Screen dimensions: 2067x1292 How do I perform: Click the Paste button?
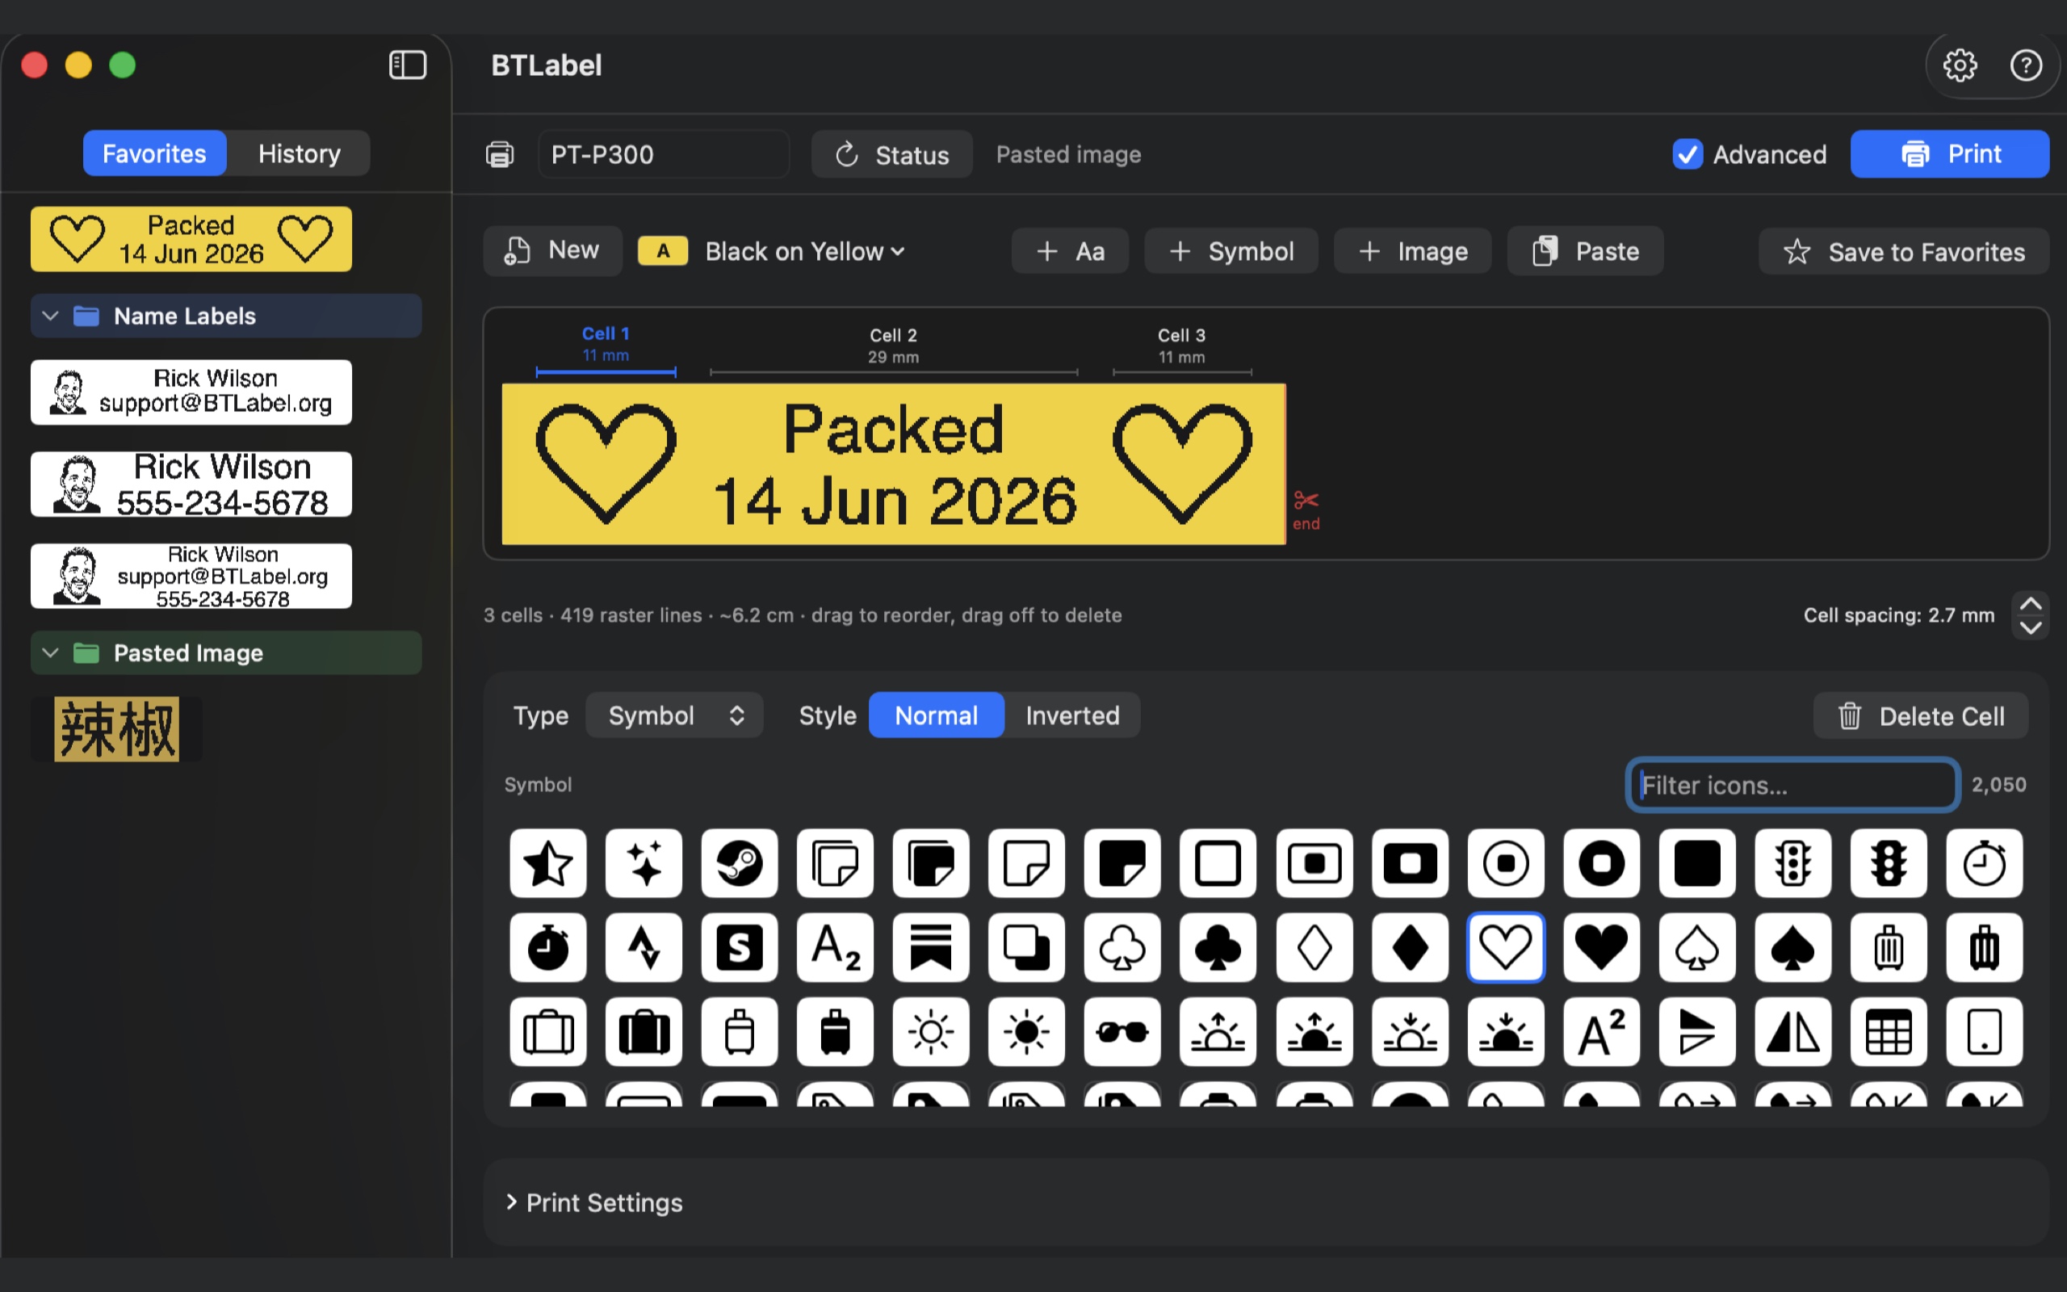pyautogui.click(x=1585, y=251)
